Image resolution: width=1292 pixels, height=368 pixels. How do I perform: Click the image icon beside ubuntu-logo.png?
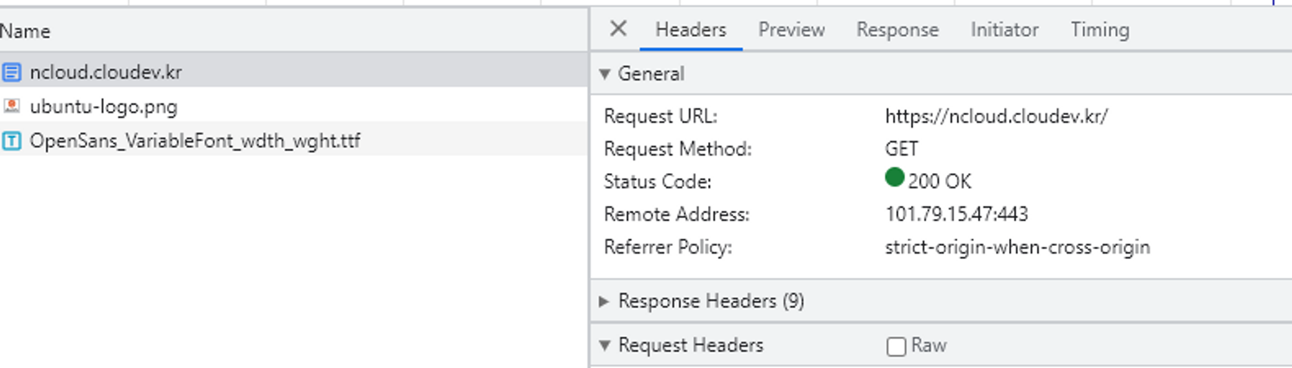coord(12,105)
